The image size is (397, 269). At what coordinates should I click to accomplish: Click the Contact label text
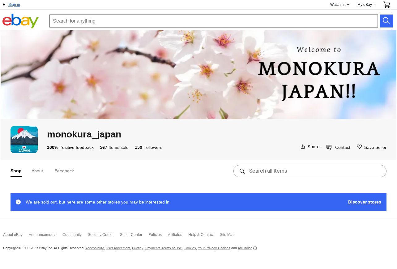343,148
